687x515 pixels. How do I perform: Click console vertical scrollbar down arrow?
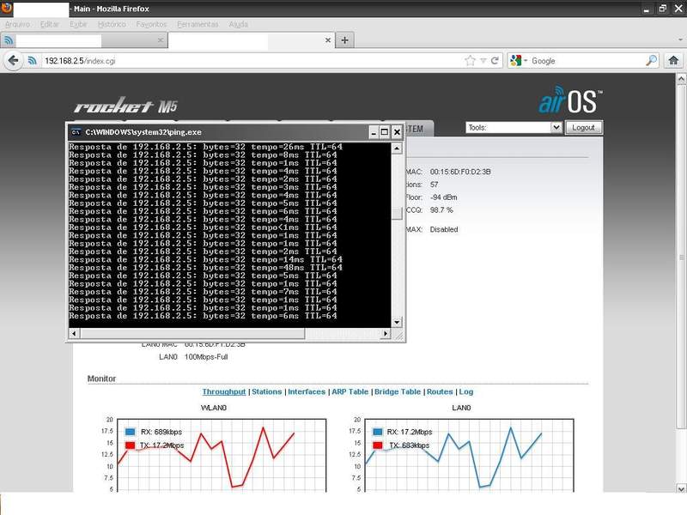[397, 323]
